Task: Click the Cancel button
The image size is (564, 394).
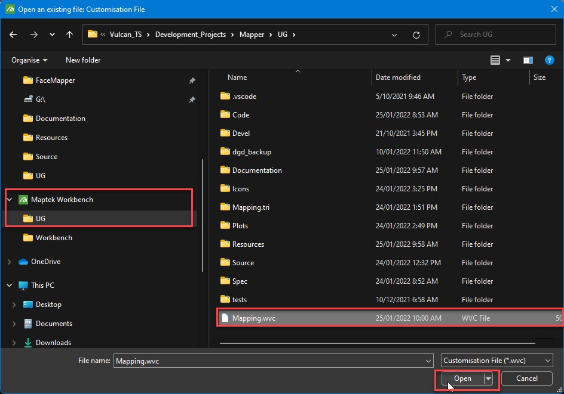Action: pos(526,379)
